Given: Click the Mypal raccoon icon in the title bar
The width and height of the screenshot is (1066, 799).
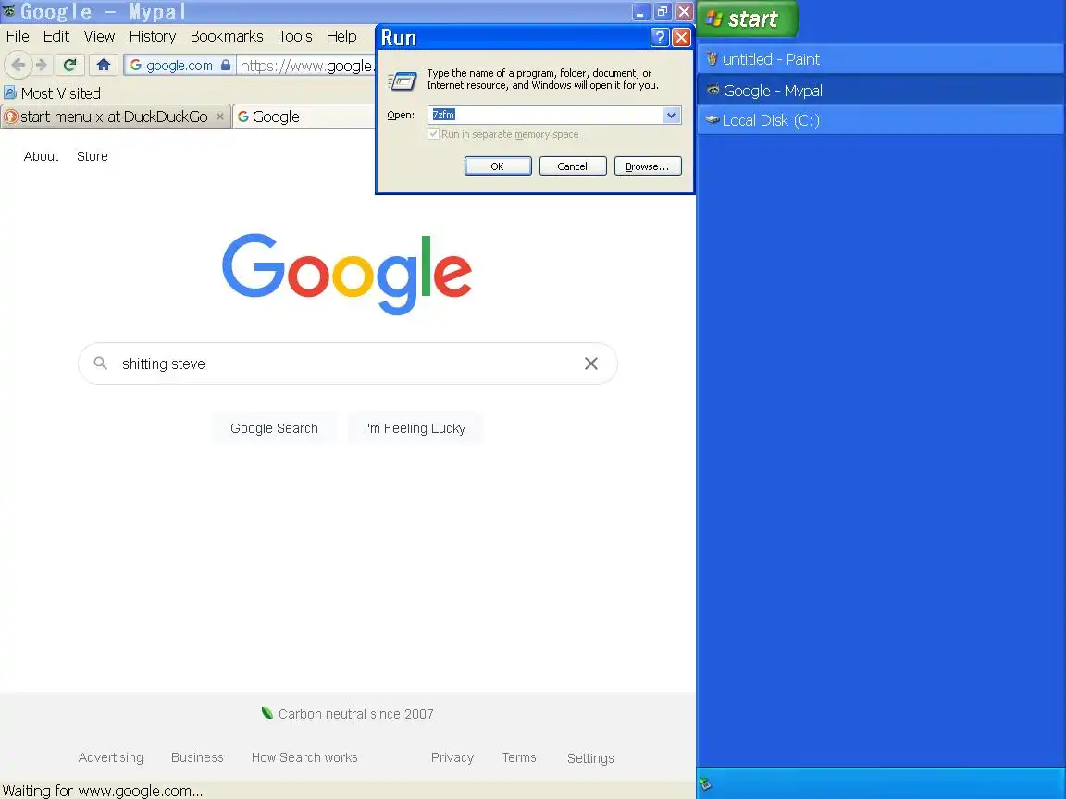Looking at the screenshot, I should [x=9, y=10].
